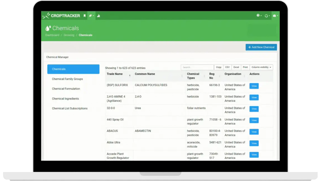View the 2,4-D AMINE 4 chemical
This screenshot has width=321, height=181.
pyautogui.click(x=254, y=97)
